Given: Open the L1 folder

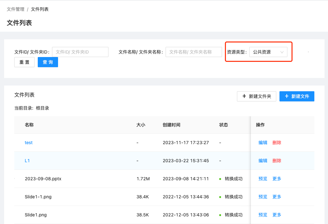Looking at the screenshot, I should (x=27, y=161).
